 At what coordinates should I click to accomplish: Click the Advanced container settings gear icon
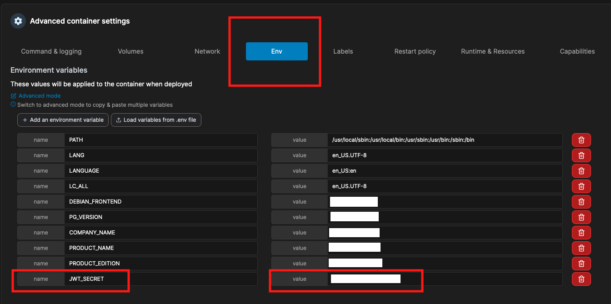tap(18, 21)
